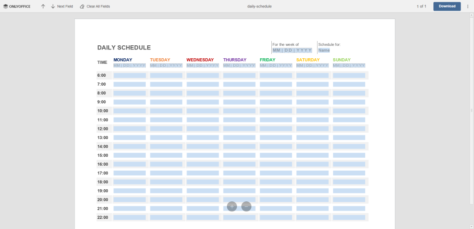
Task: Click the vertical scrollbar on the right
Action: point(472,110)
